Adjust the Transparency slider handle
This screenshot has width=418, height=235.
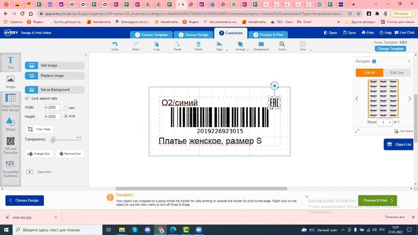pos(53,140)
